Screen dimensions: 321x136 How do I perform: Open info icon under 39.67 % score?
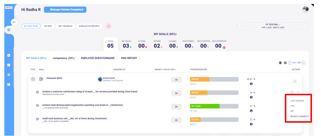[x=251, y=84]
